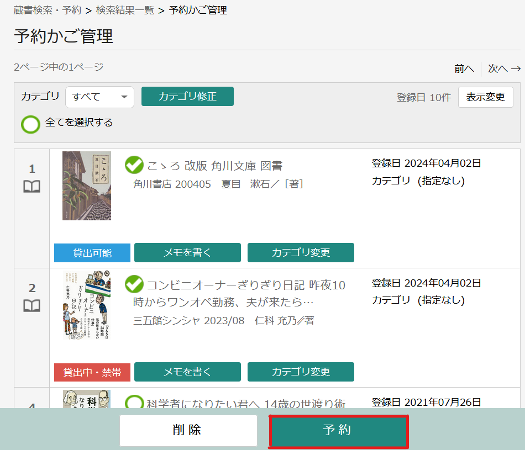
Task: Open the カテゴリ すべて dropdown
Action: coord(100,97)
